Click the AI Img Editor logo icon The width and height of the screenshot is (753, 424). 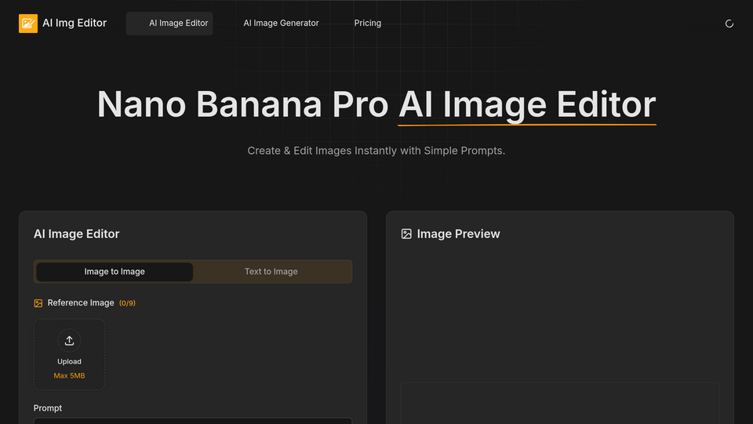(x=28, y=23)
